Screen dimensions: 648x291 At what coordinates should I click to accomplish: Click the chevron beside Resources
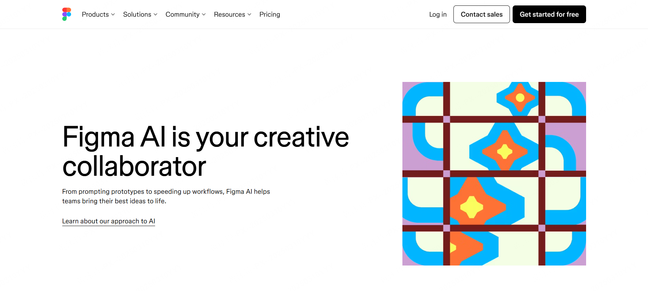click(x=249, y=15)
